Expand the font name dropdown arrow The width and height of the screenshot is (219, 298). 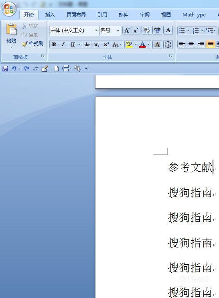pos(97,30)
